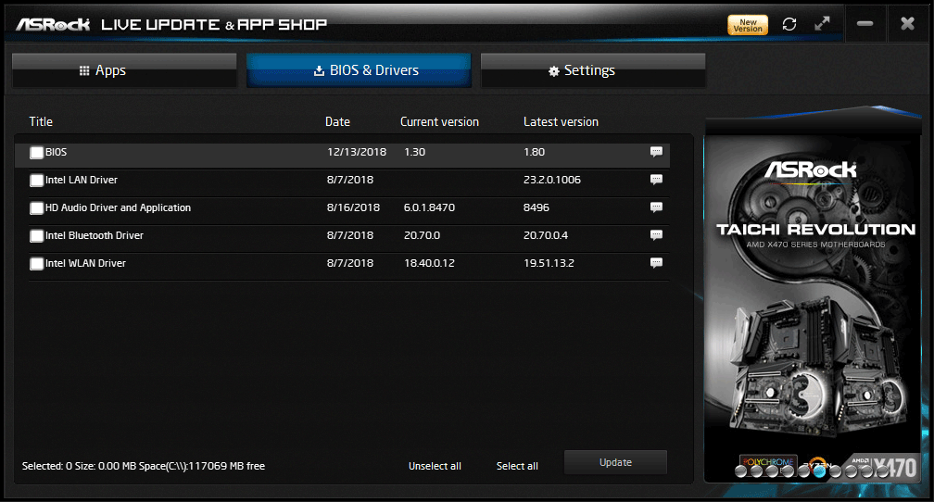Click the Current version column header
934x502 pixels.
tap(439, 121)
